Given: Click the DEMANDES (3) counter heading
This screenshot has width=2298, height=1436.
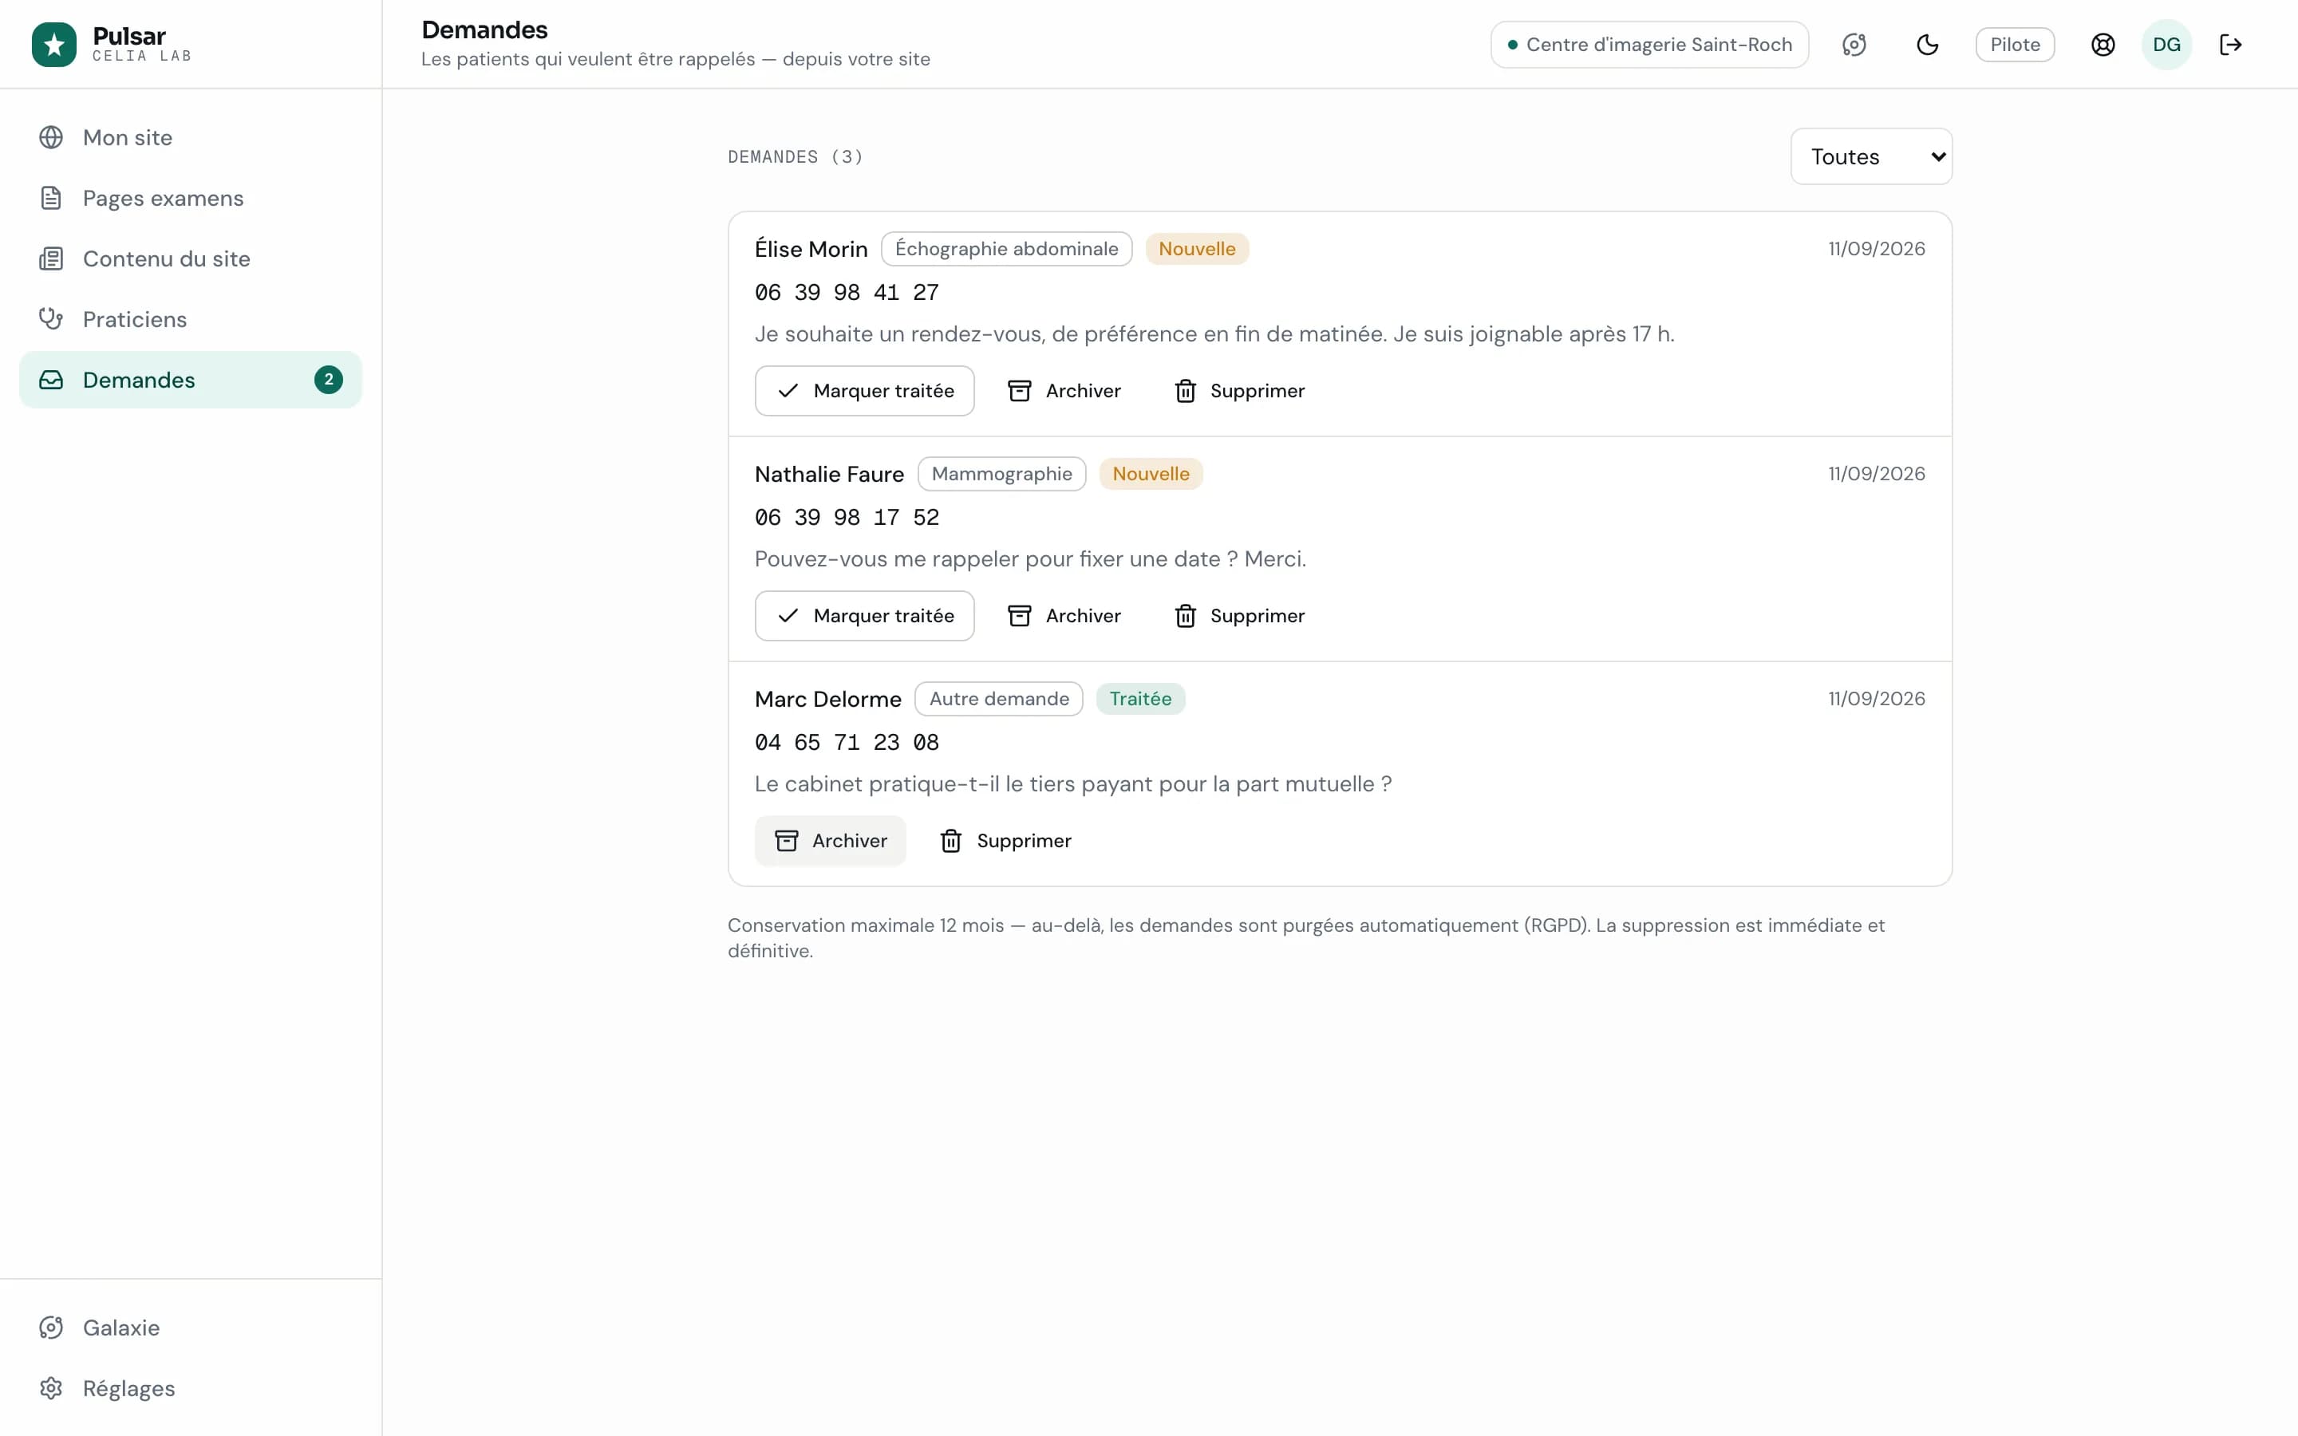Looking at the screenshot, I should point(796,156).
